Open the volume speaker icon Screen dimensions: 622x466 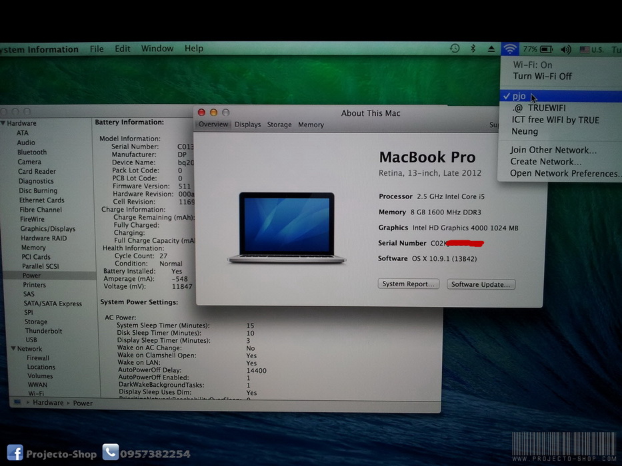pos(566,49)
